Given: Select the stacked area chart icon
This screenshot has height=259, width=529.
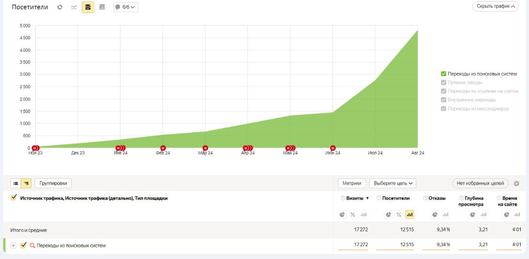Looking at the screenshot, I should pyautogui.click(x=88, y=7).
